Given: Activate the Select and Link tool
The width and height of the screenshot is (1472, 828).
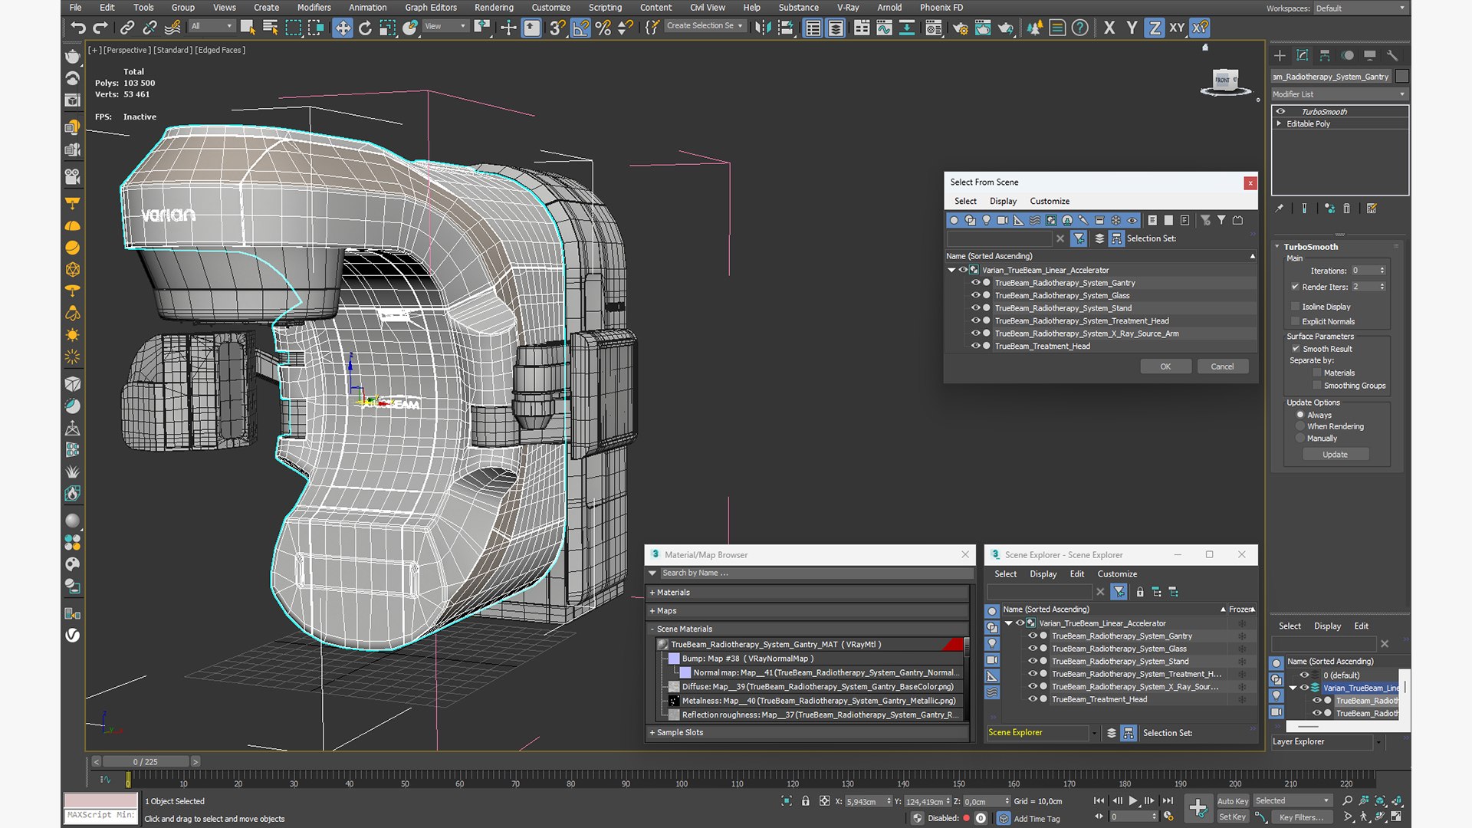Looking at the screenshot, I should tap(127, 28).
